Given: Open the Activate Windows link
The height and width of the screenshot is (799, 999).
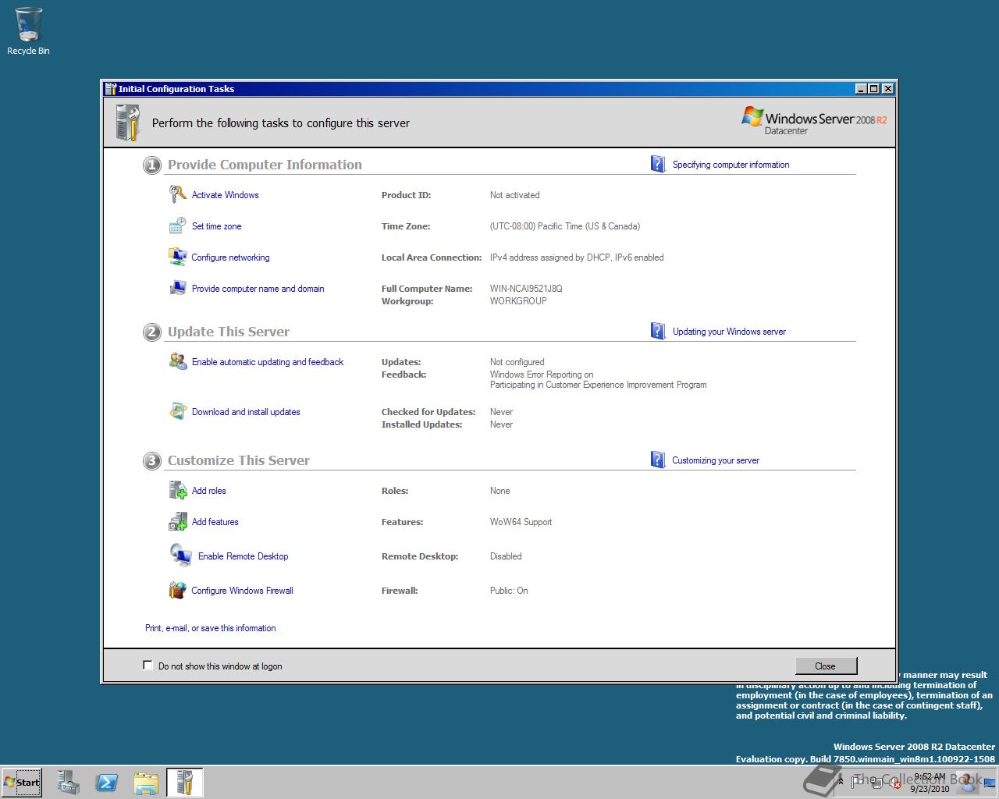Looking at the screenshot, I should (x=225, y=195).
